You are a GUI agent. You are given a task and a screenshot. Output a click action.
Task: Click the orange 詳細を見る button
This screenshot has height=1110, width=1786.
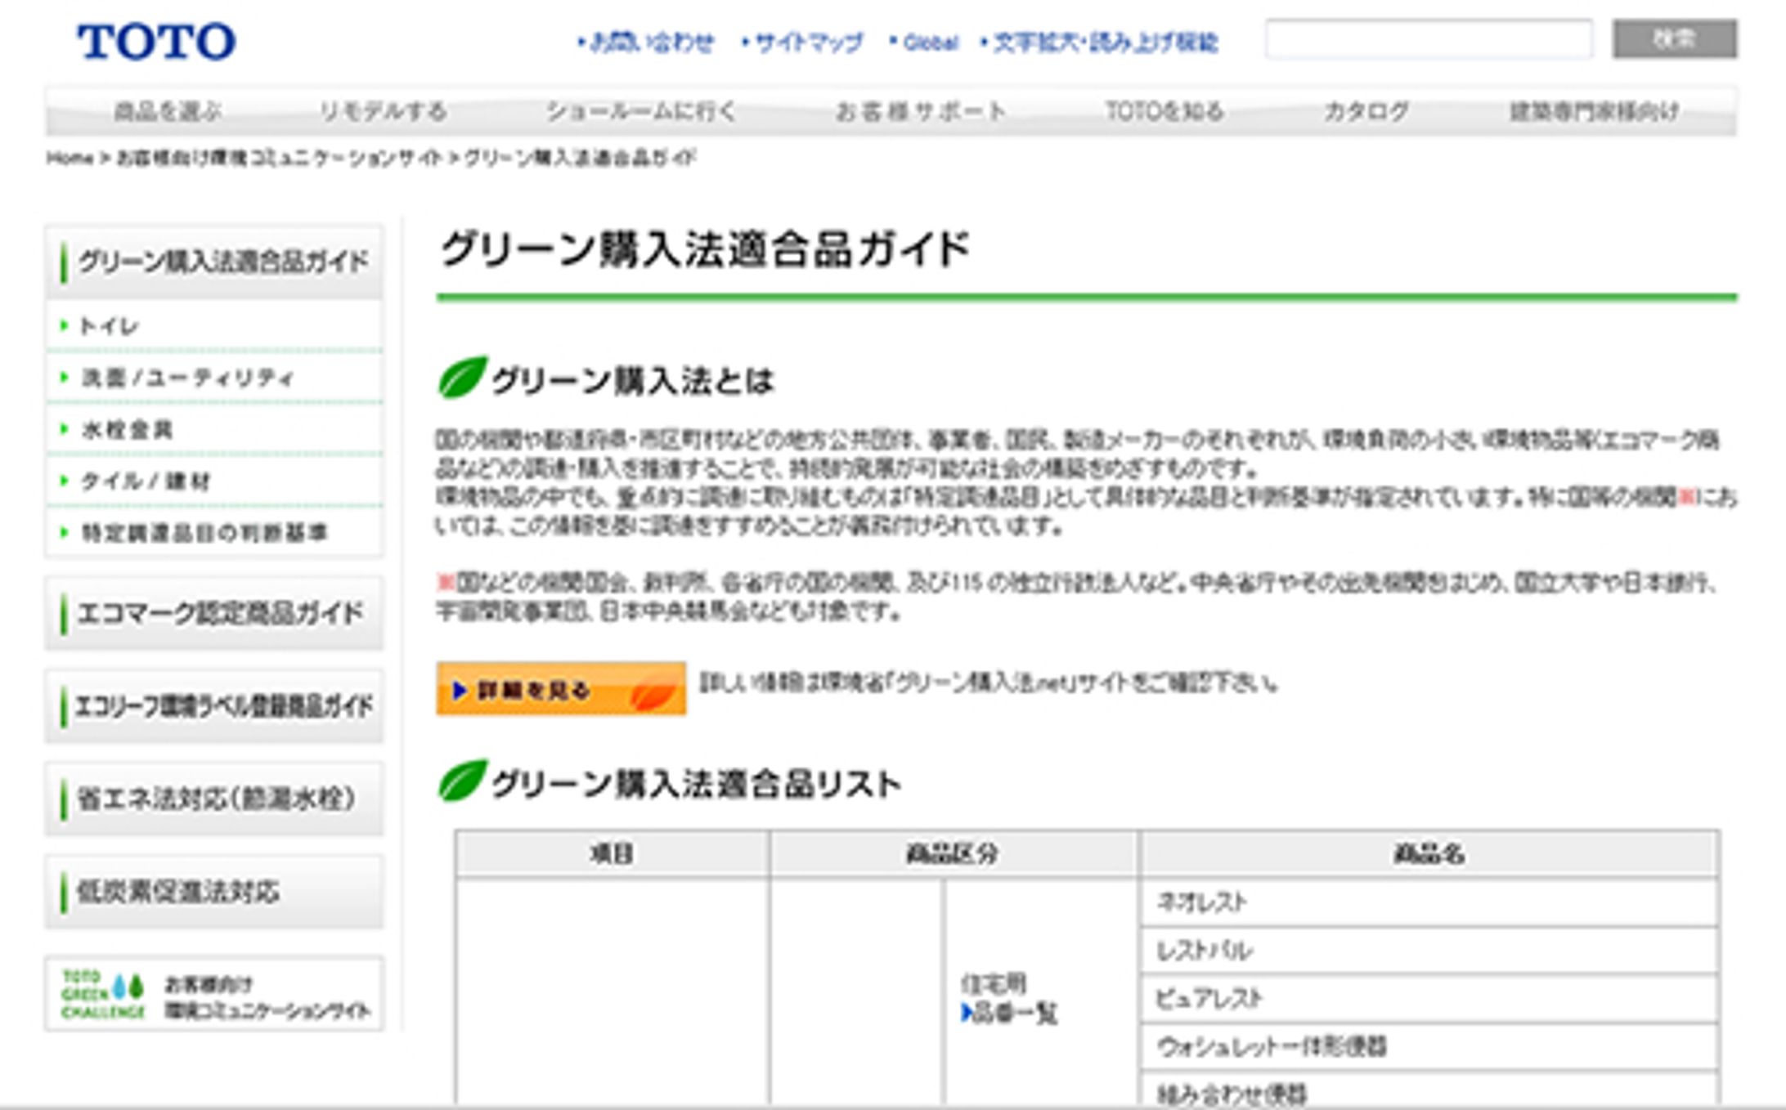pos(560,689)
